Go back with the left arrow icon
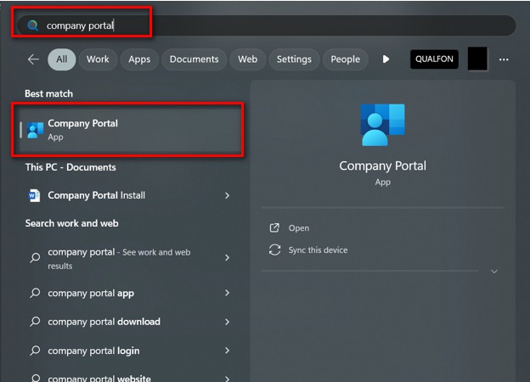Screen dimensions: 530x382 click(x=33, y=59)
